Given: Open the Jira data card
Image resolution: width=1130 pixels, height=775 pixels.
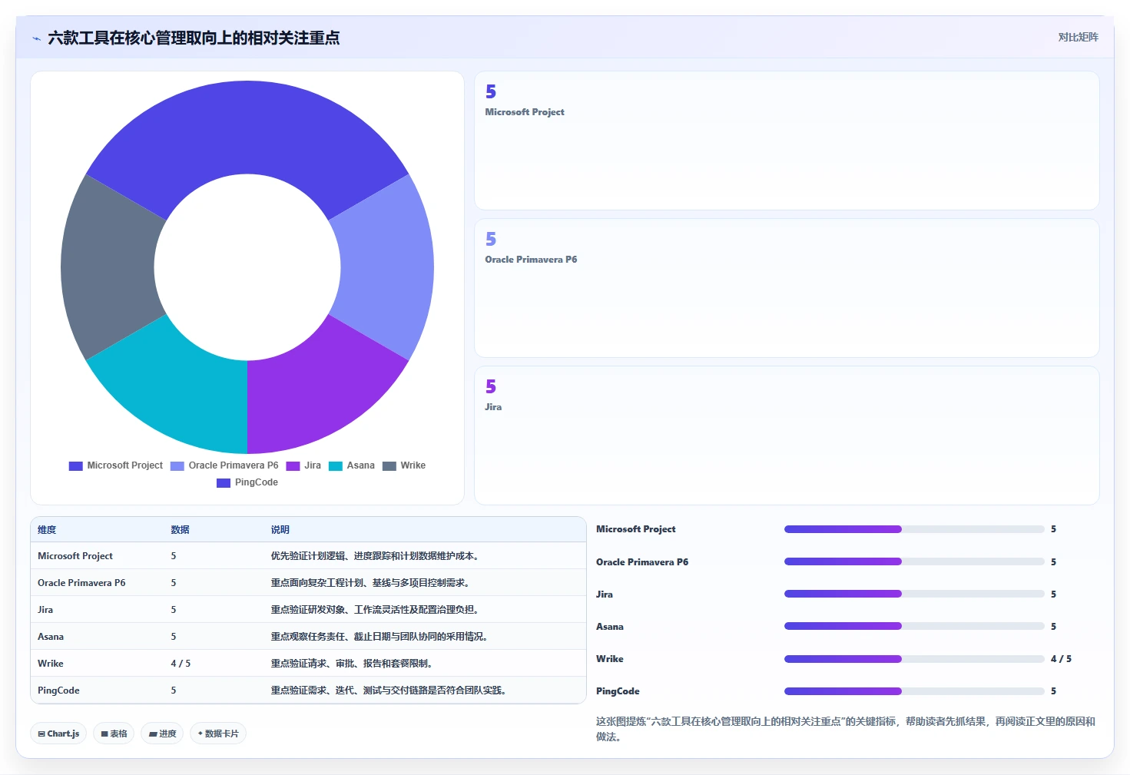Looking at the screenshot, I should (x=787, y=436).
